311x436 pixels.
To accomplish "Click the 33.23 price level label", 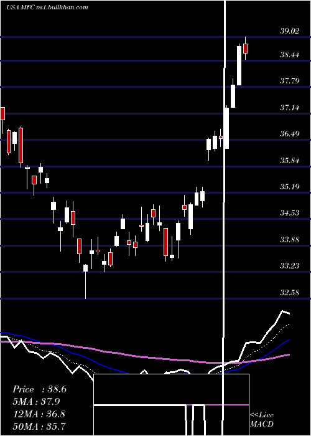I will pos(290,266).
